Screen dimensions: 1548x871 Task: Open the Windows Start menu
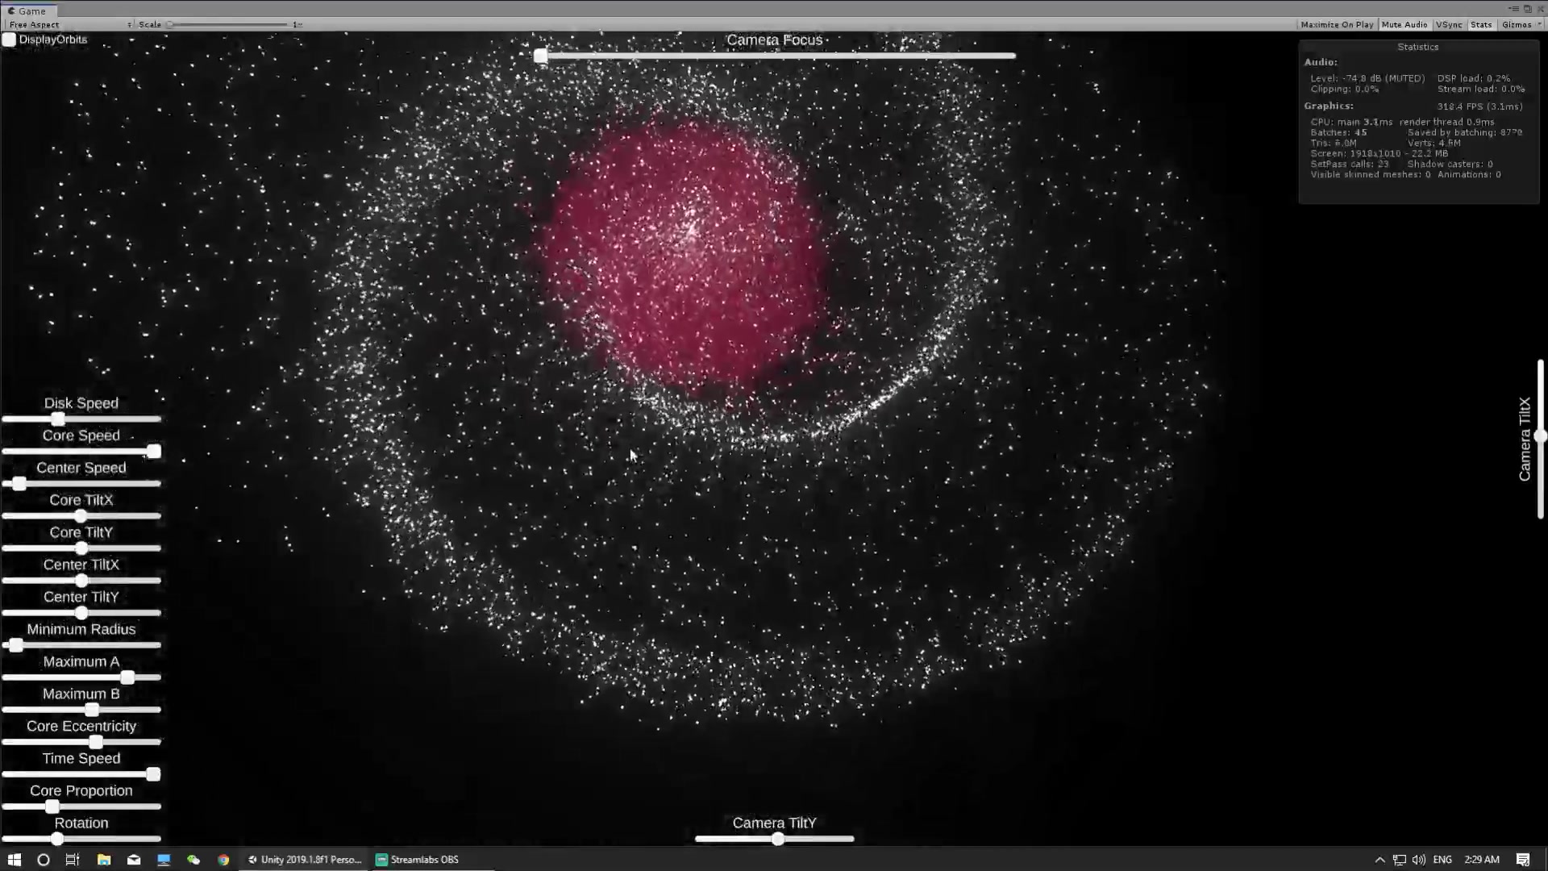point(15,860)
